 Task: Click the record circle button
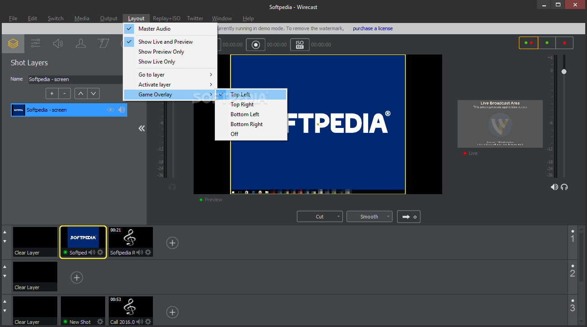[255, 45]
